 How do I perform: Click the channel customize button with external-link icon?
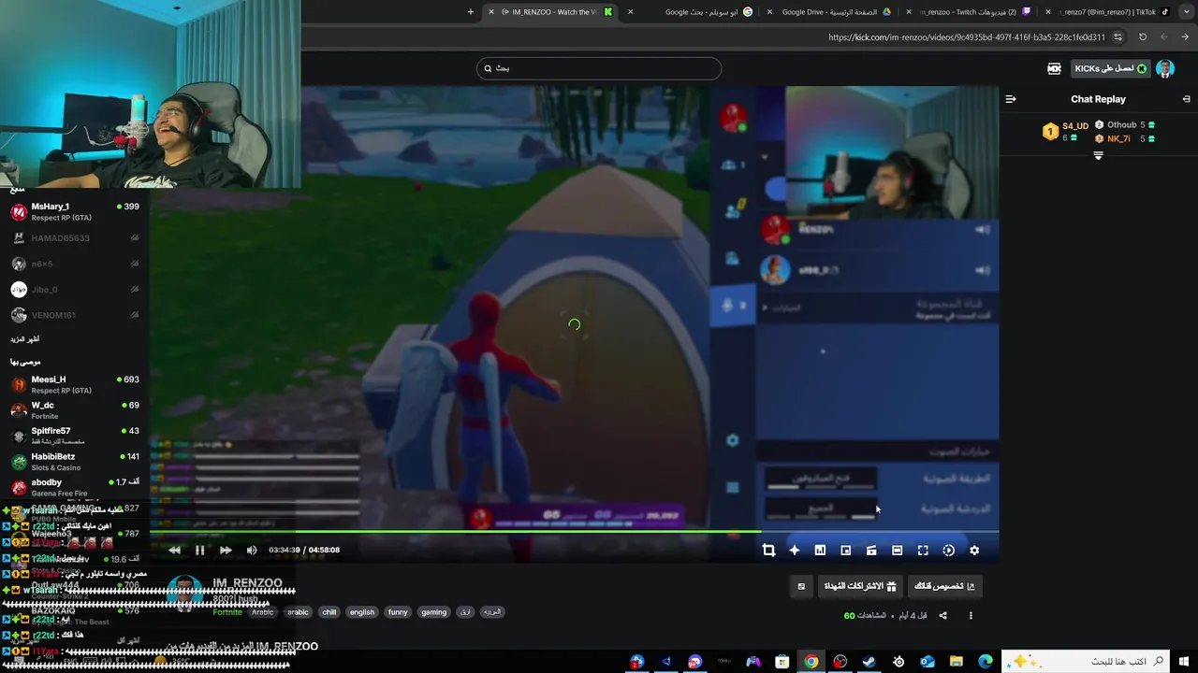point(943,586)
